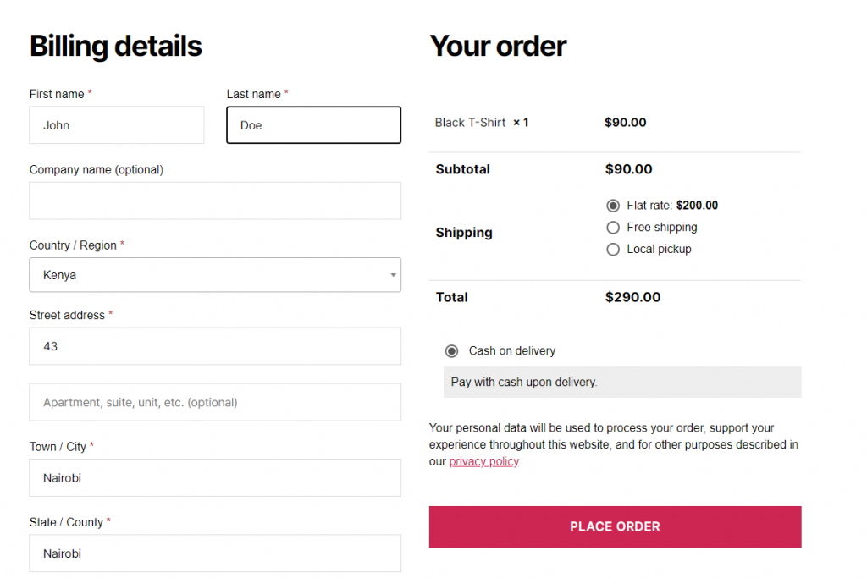Click the Your order section heading
The height and width of the screenshot is (578, 867).
pos(498,46)
